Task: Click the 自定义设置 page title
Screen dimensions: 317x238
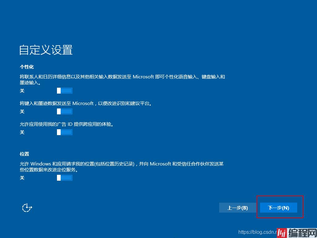Action: coord(46,50)
